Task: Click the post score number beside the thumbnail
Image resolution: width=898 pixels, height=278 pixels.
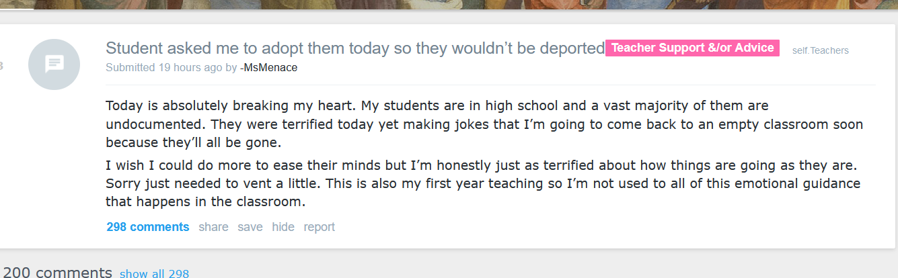Action: click(x=2, y=65)
